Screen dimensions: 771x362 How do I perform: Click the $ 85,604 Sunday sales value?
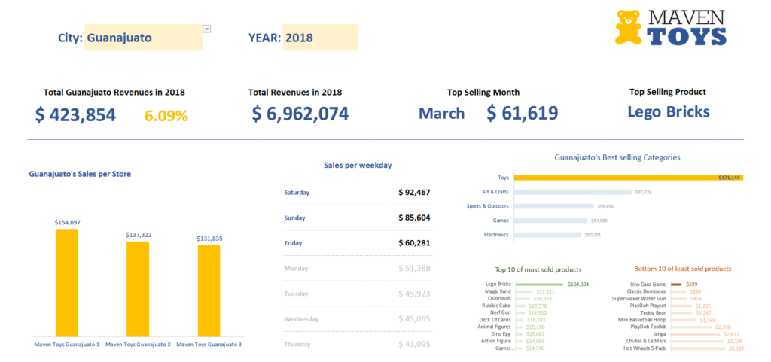[x=415, y=217]
